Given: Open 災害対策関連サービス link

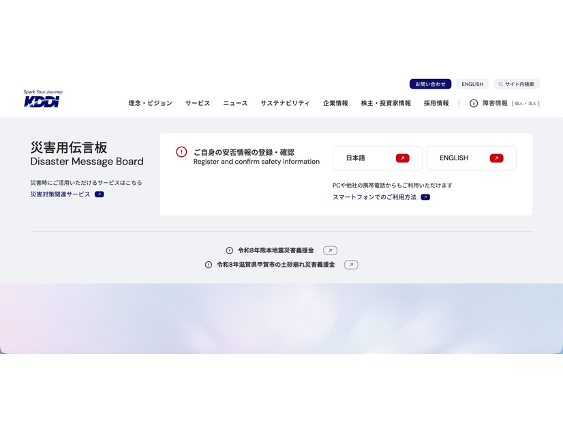Looking at the screenshot, I should [60, 194].
